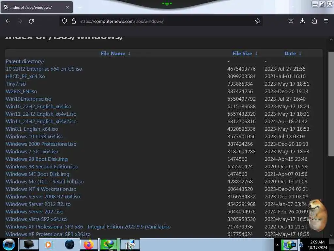Open the Downloads panel
334x251 pixels.
tap(302, 21)
